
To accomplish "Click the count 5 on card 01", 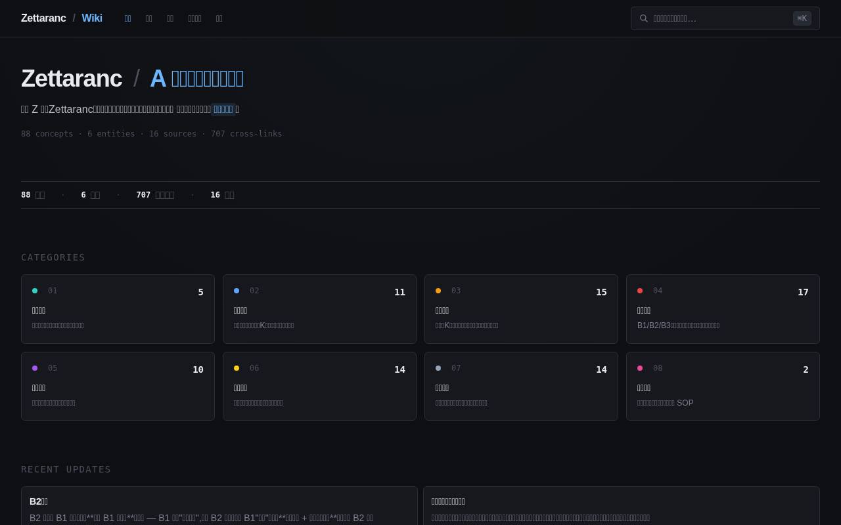I will (200, 292).
